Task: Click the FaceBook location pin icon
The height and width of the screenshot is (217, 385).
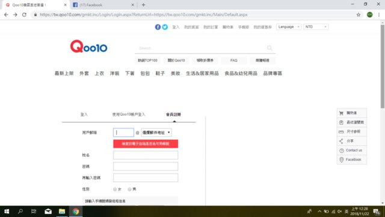Action: point(341,160)
